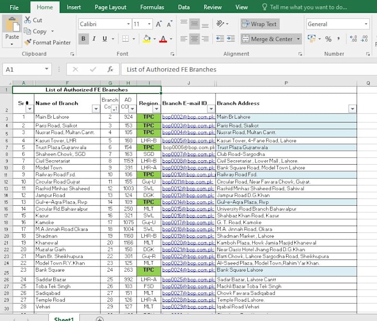377x321 pixels.
Task: Open Branch E-mail ID filter dropdown
Action: point(211,109)
